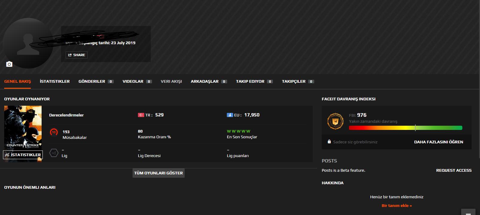Click the Counter-Strike game cover thumbnail
The image size is (480, 215).
click(23, 134)
